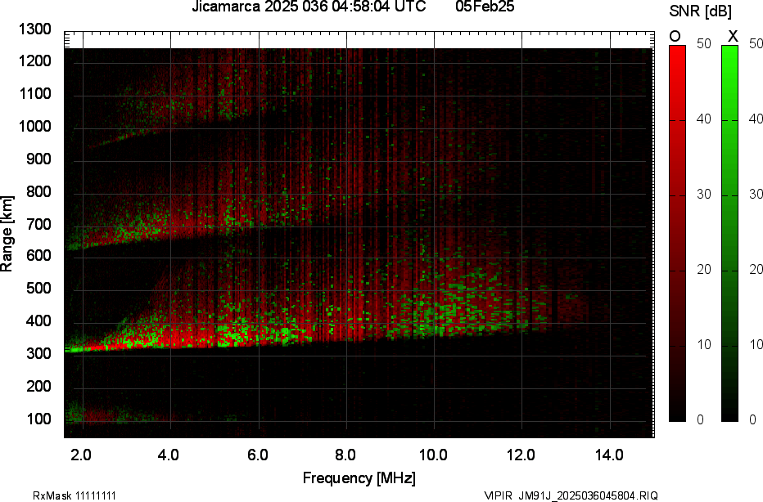Click the 'VIPIR JM91J_2025036045804.RIQ' filename text
The width and height of the screenshot is (763, 502).
(570, 495)
